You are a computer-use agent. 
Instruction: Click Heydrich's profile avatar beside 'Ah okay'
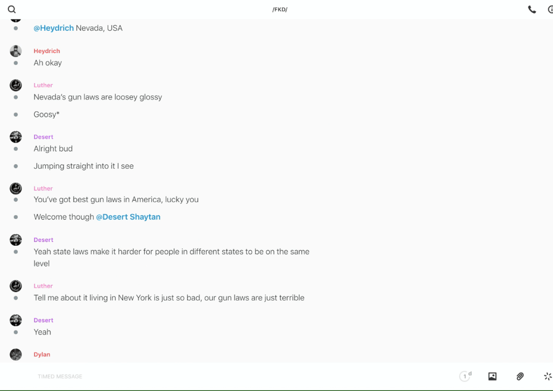(16, 51)
